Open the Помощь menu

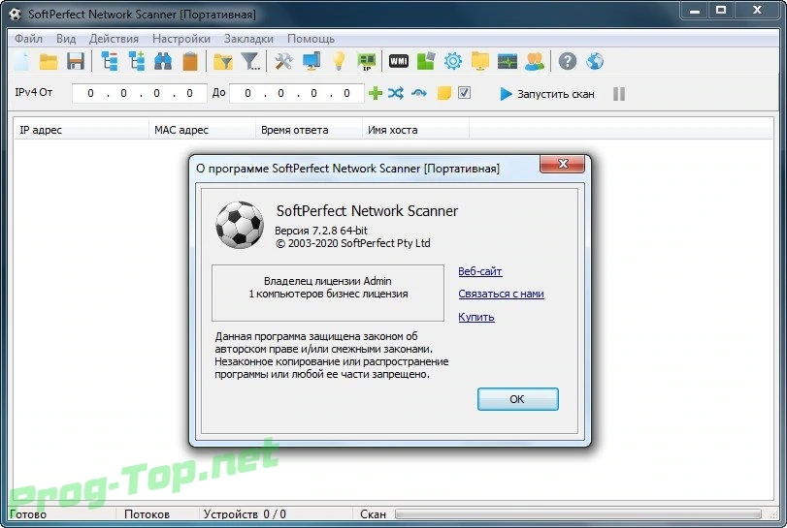[311, 39]
